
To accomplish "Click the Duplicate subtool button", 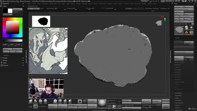I will (x=53, y=106).
